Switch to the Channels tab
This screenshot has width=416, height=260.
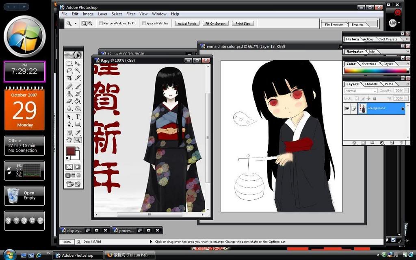[371, 84]
